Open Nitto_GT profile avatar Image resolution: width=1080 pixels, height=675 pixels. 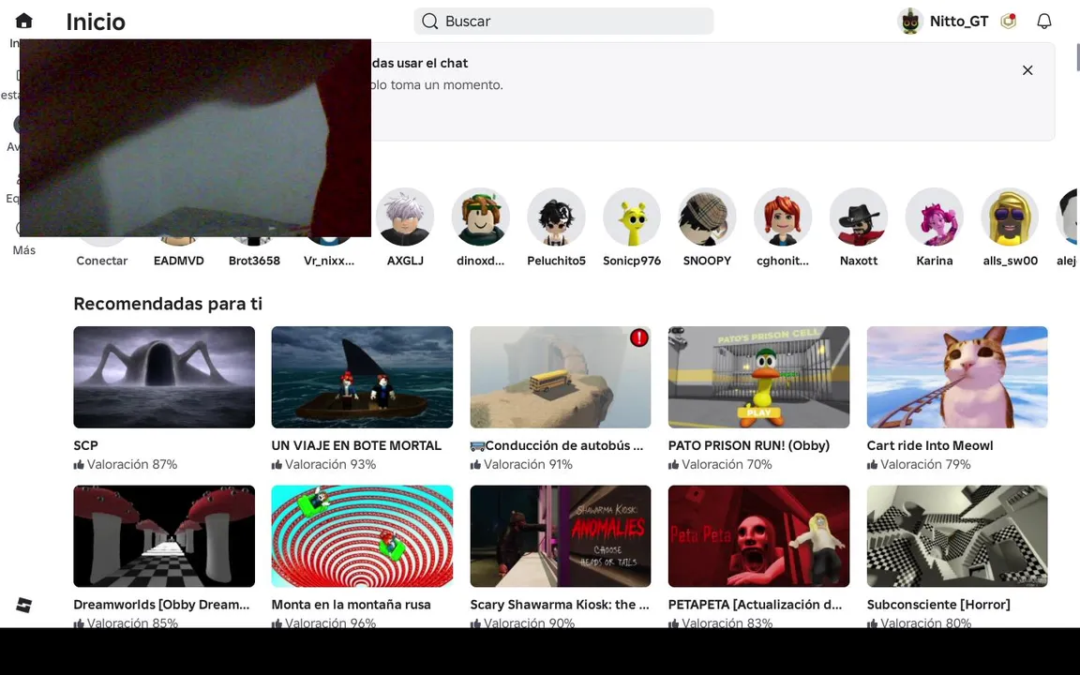click(910, 22)
